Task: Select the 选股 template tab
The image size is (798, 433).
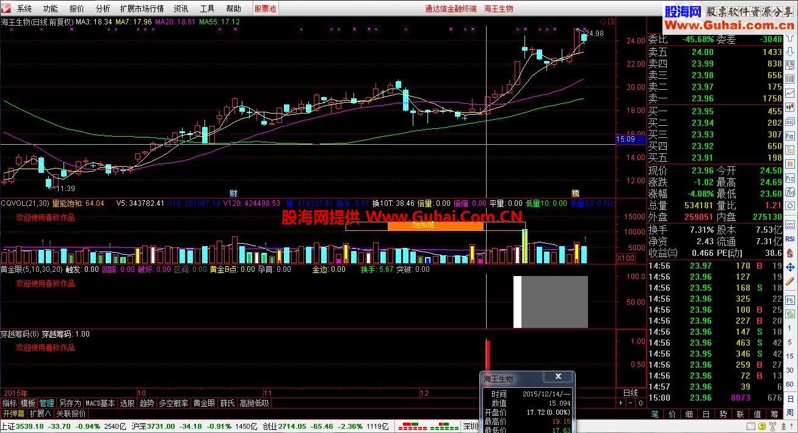Action: (127, 403)
